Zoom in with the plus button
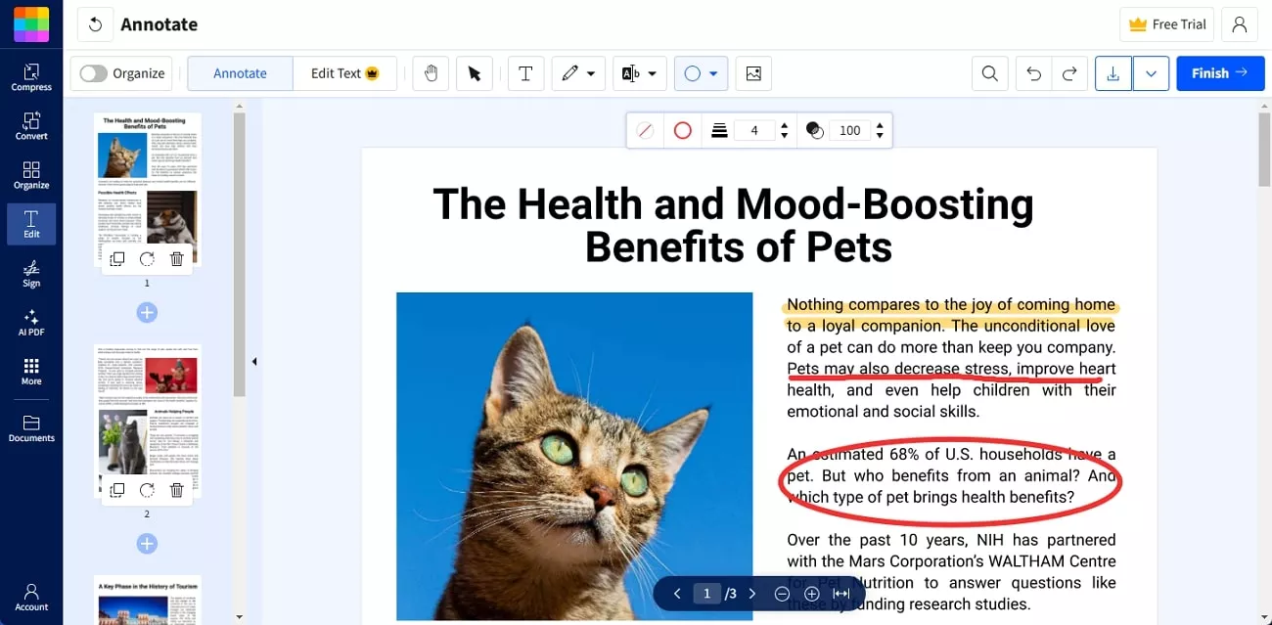1272x625 pixels. 811,594
